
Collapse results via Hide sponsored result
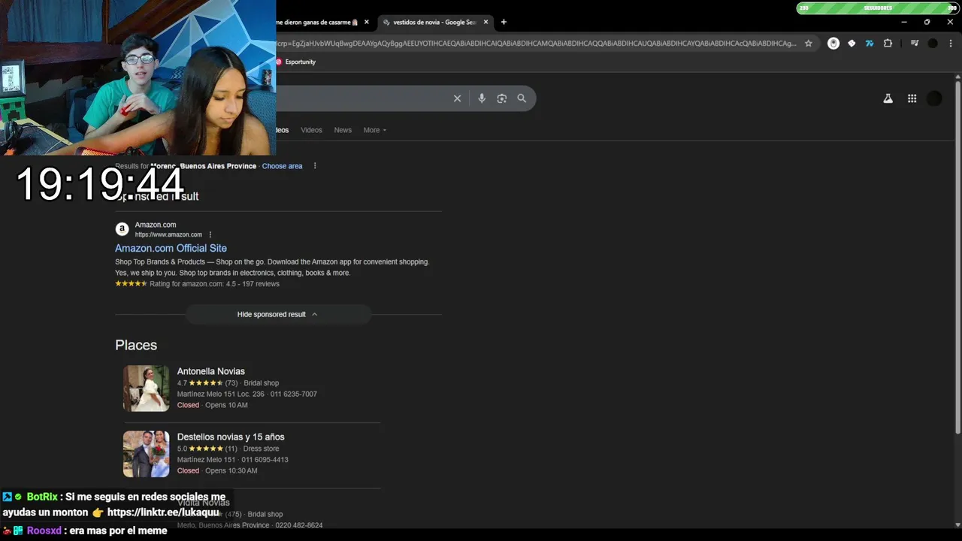pyautogui.click(x=278, y=314)
